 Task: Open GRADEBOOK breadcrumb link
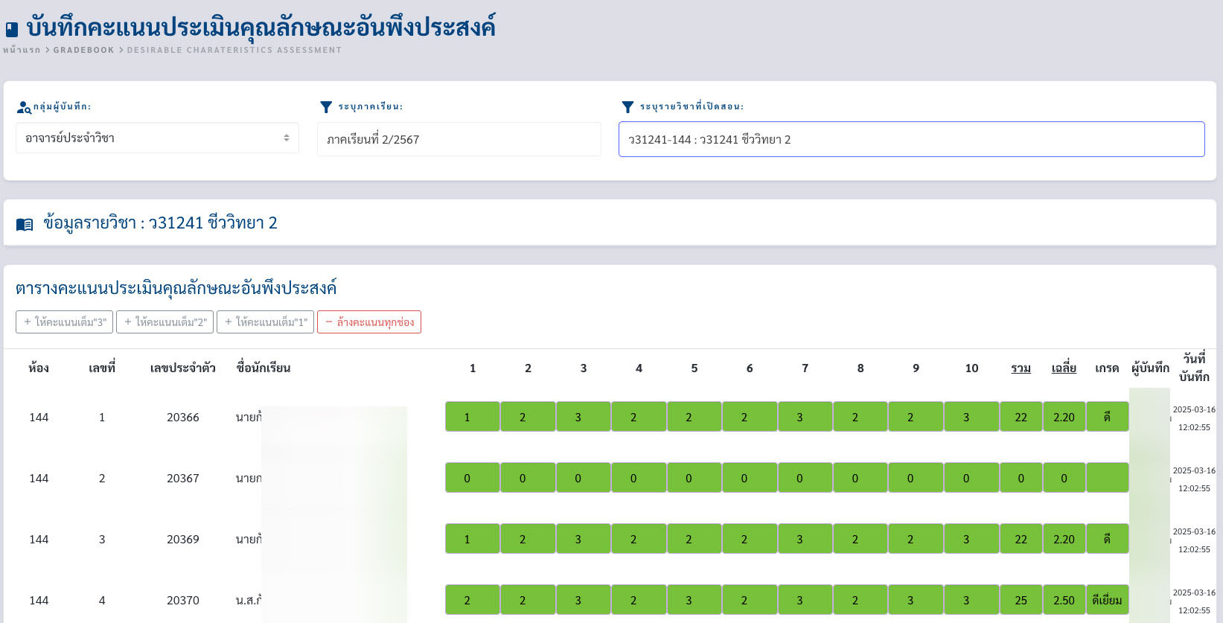pos(83,50)
